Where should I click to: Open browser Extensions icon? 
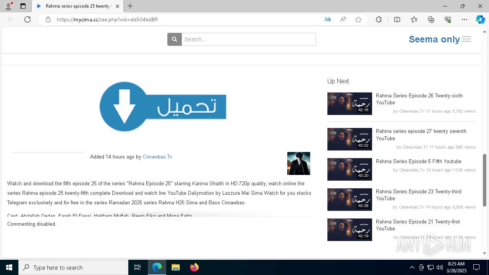pyautogui.click(x=379, y=19)
